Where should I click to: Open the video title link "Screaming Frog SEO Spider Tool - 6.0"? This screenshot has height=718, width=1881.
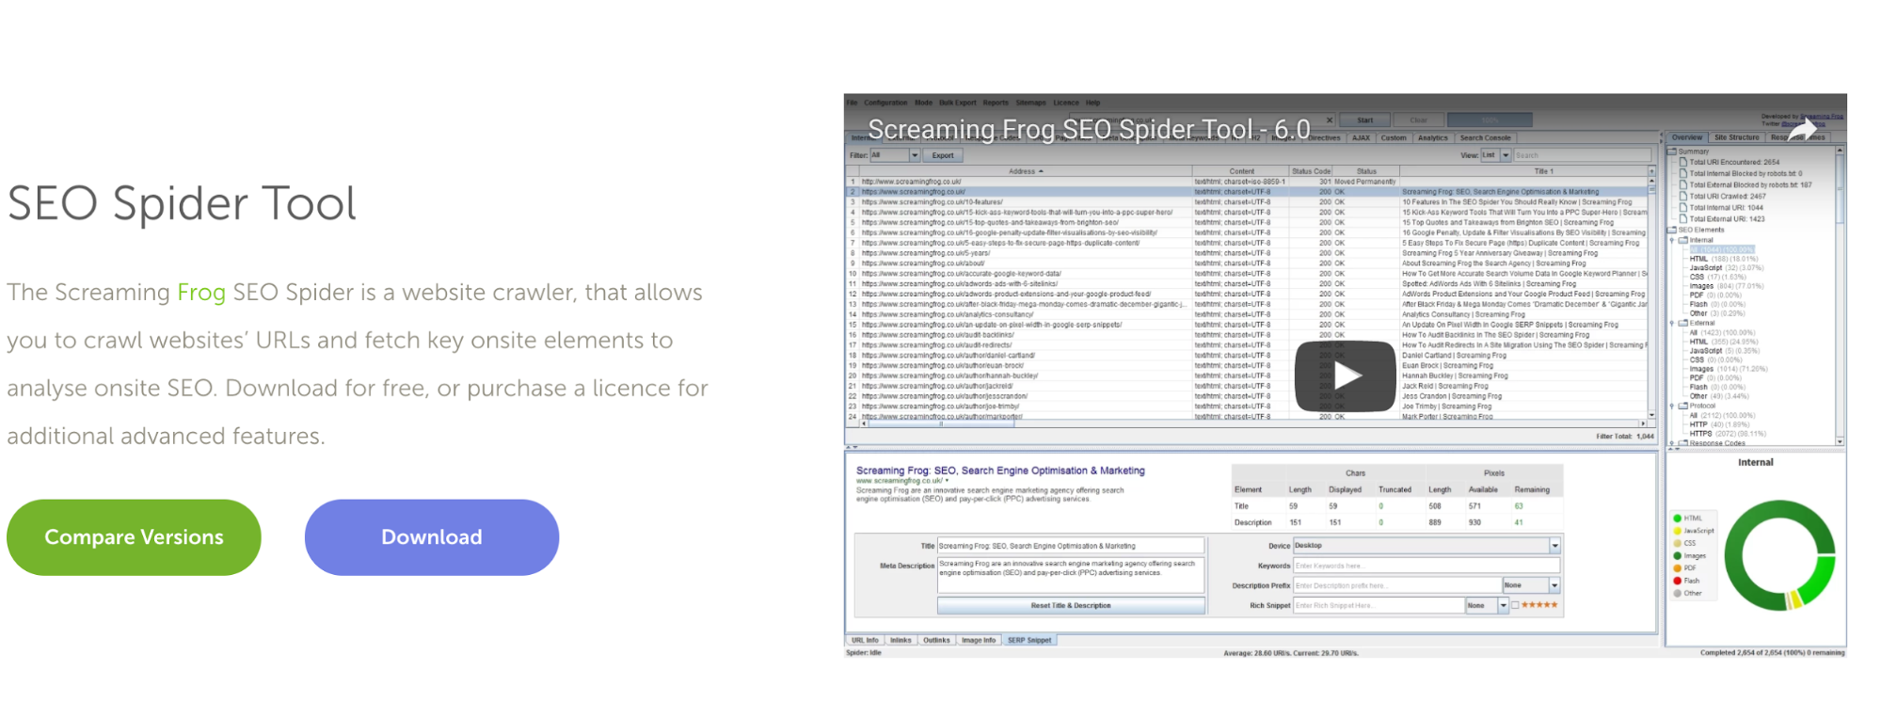pos(1089,130)
